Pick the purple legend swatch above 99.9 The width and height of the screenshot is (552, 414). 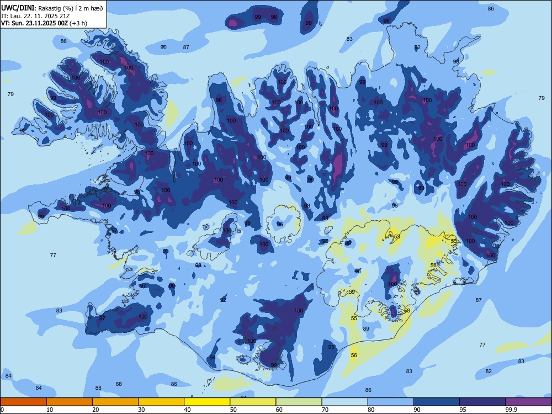click(528, 402)
